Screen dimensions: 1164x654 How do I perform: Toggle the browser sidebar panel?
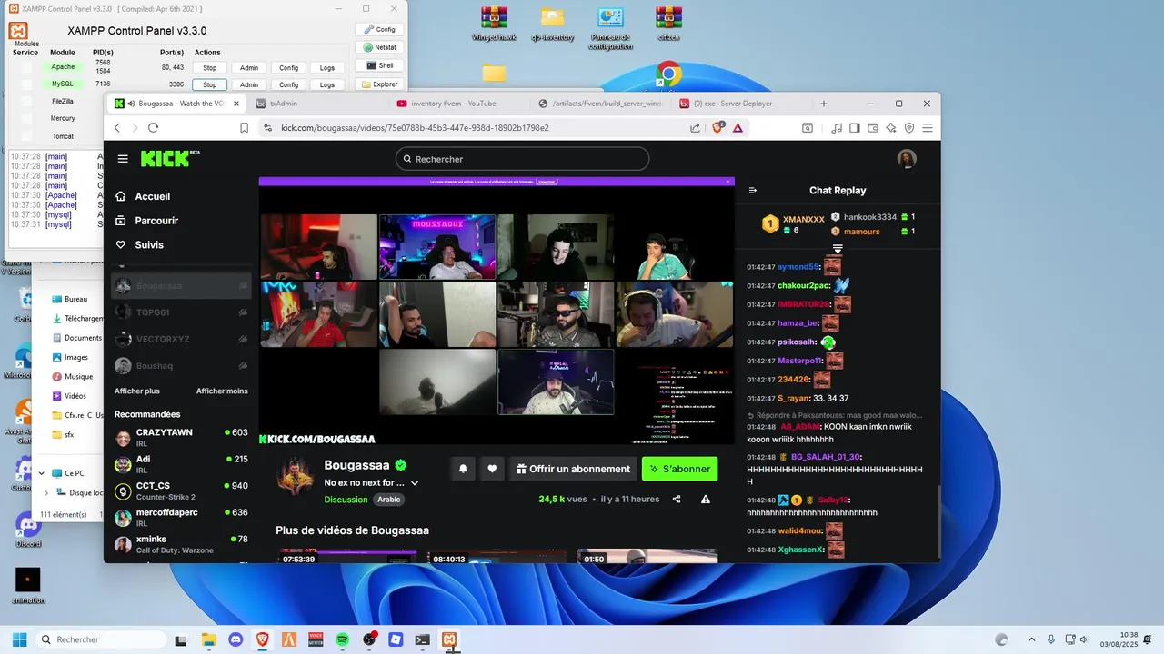pyautogui.click(x=855, y=128)
